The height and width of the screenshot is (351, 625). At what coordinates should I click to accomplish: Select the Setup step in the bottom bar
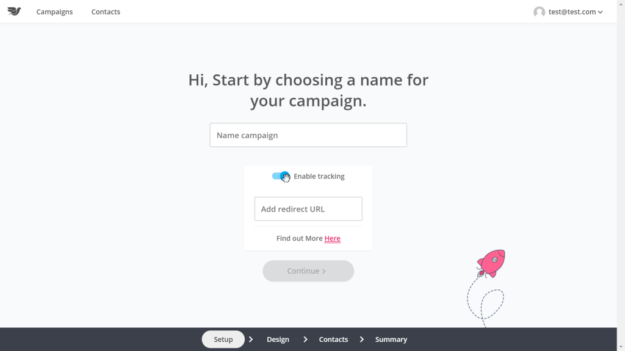223,339
